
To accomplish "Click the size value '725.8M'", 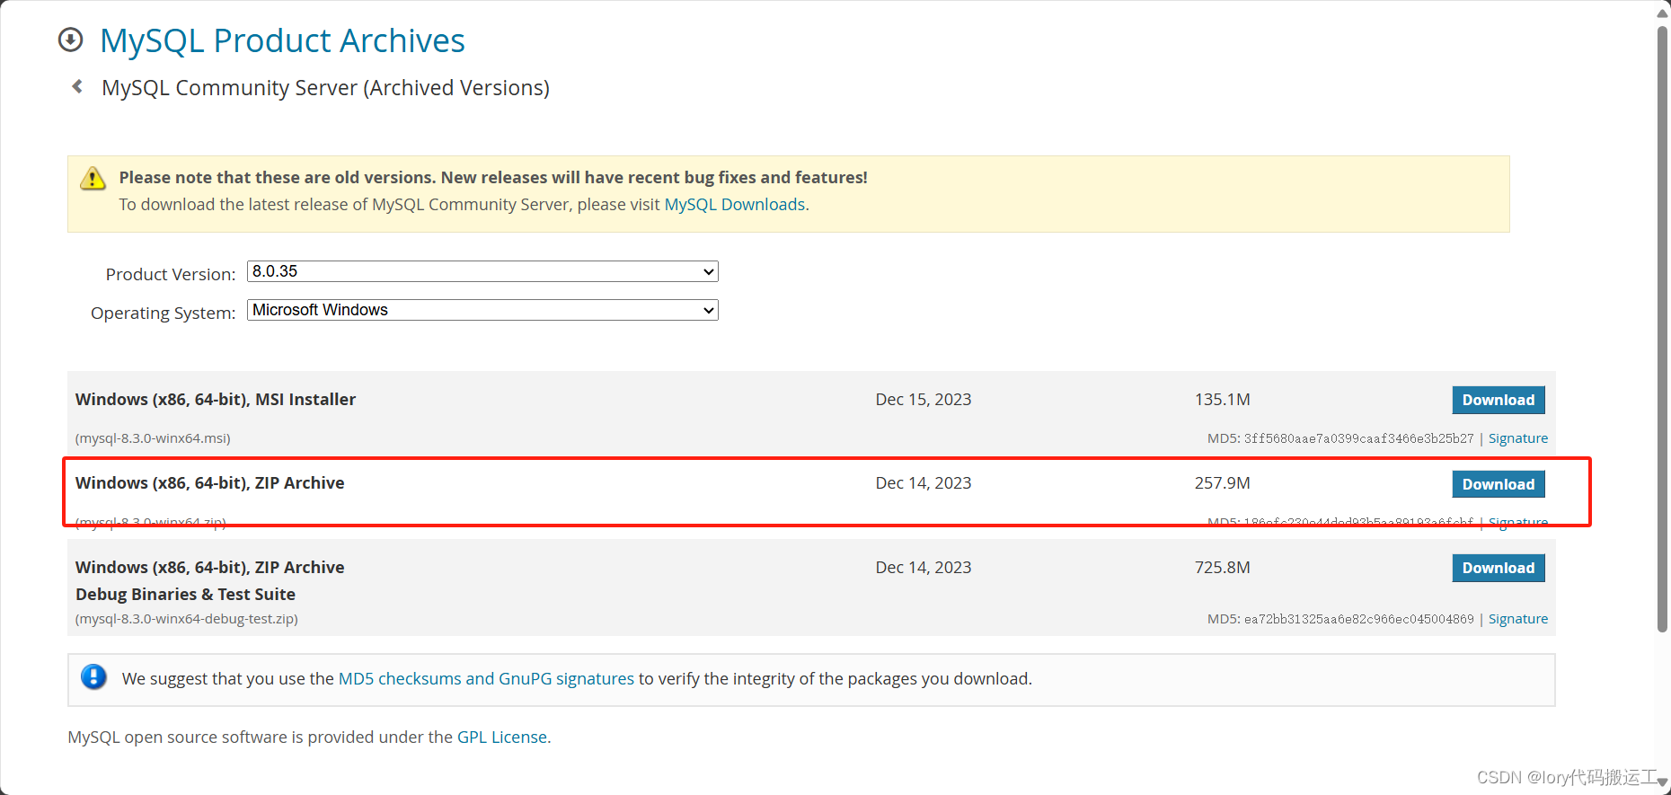I will (1223, 568).
